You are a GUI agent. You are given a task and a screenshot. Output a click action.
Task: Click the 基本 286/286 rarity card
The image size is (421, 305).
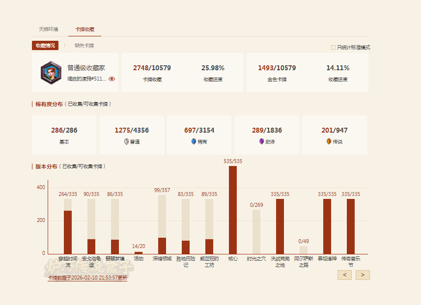(x=64, y=135)
